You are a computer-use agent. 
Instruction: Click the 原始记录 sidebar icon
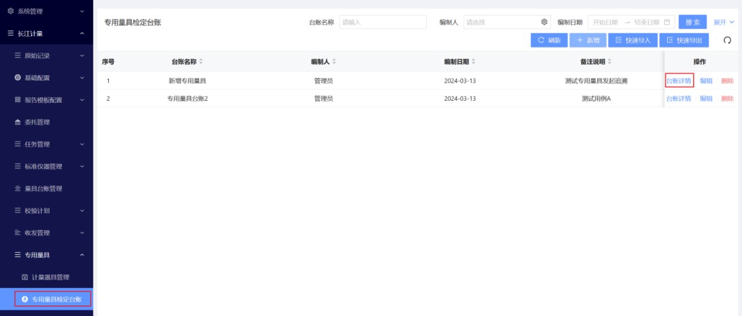point(18,56)
